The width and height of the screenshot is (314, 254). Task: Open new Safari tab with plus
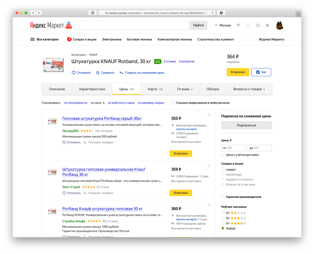coord(298,14)
